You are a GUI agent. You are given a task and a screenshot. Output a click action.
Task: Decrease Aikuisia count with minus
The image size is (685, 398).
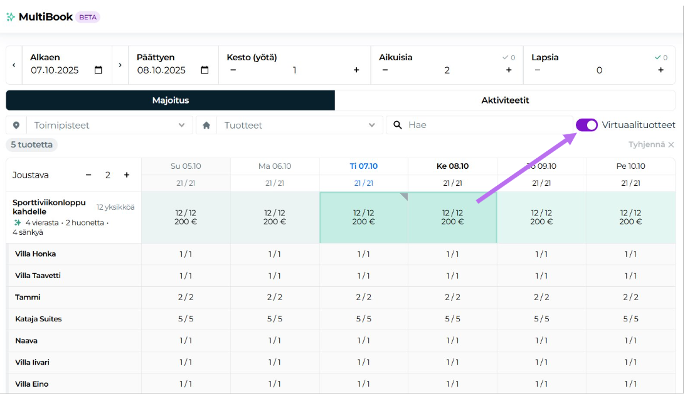pos(385,70)
